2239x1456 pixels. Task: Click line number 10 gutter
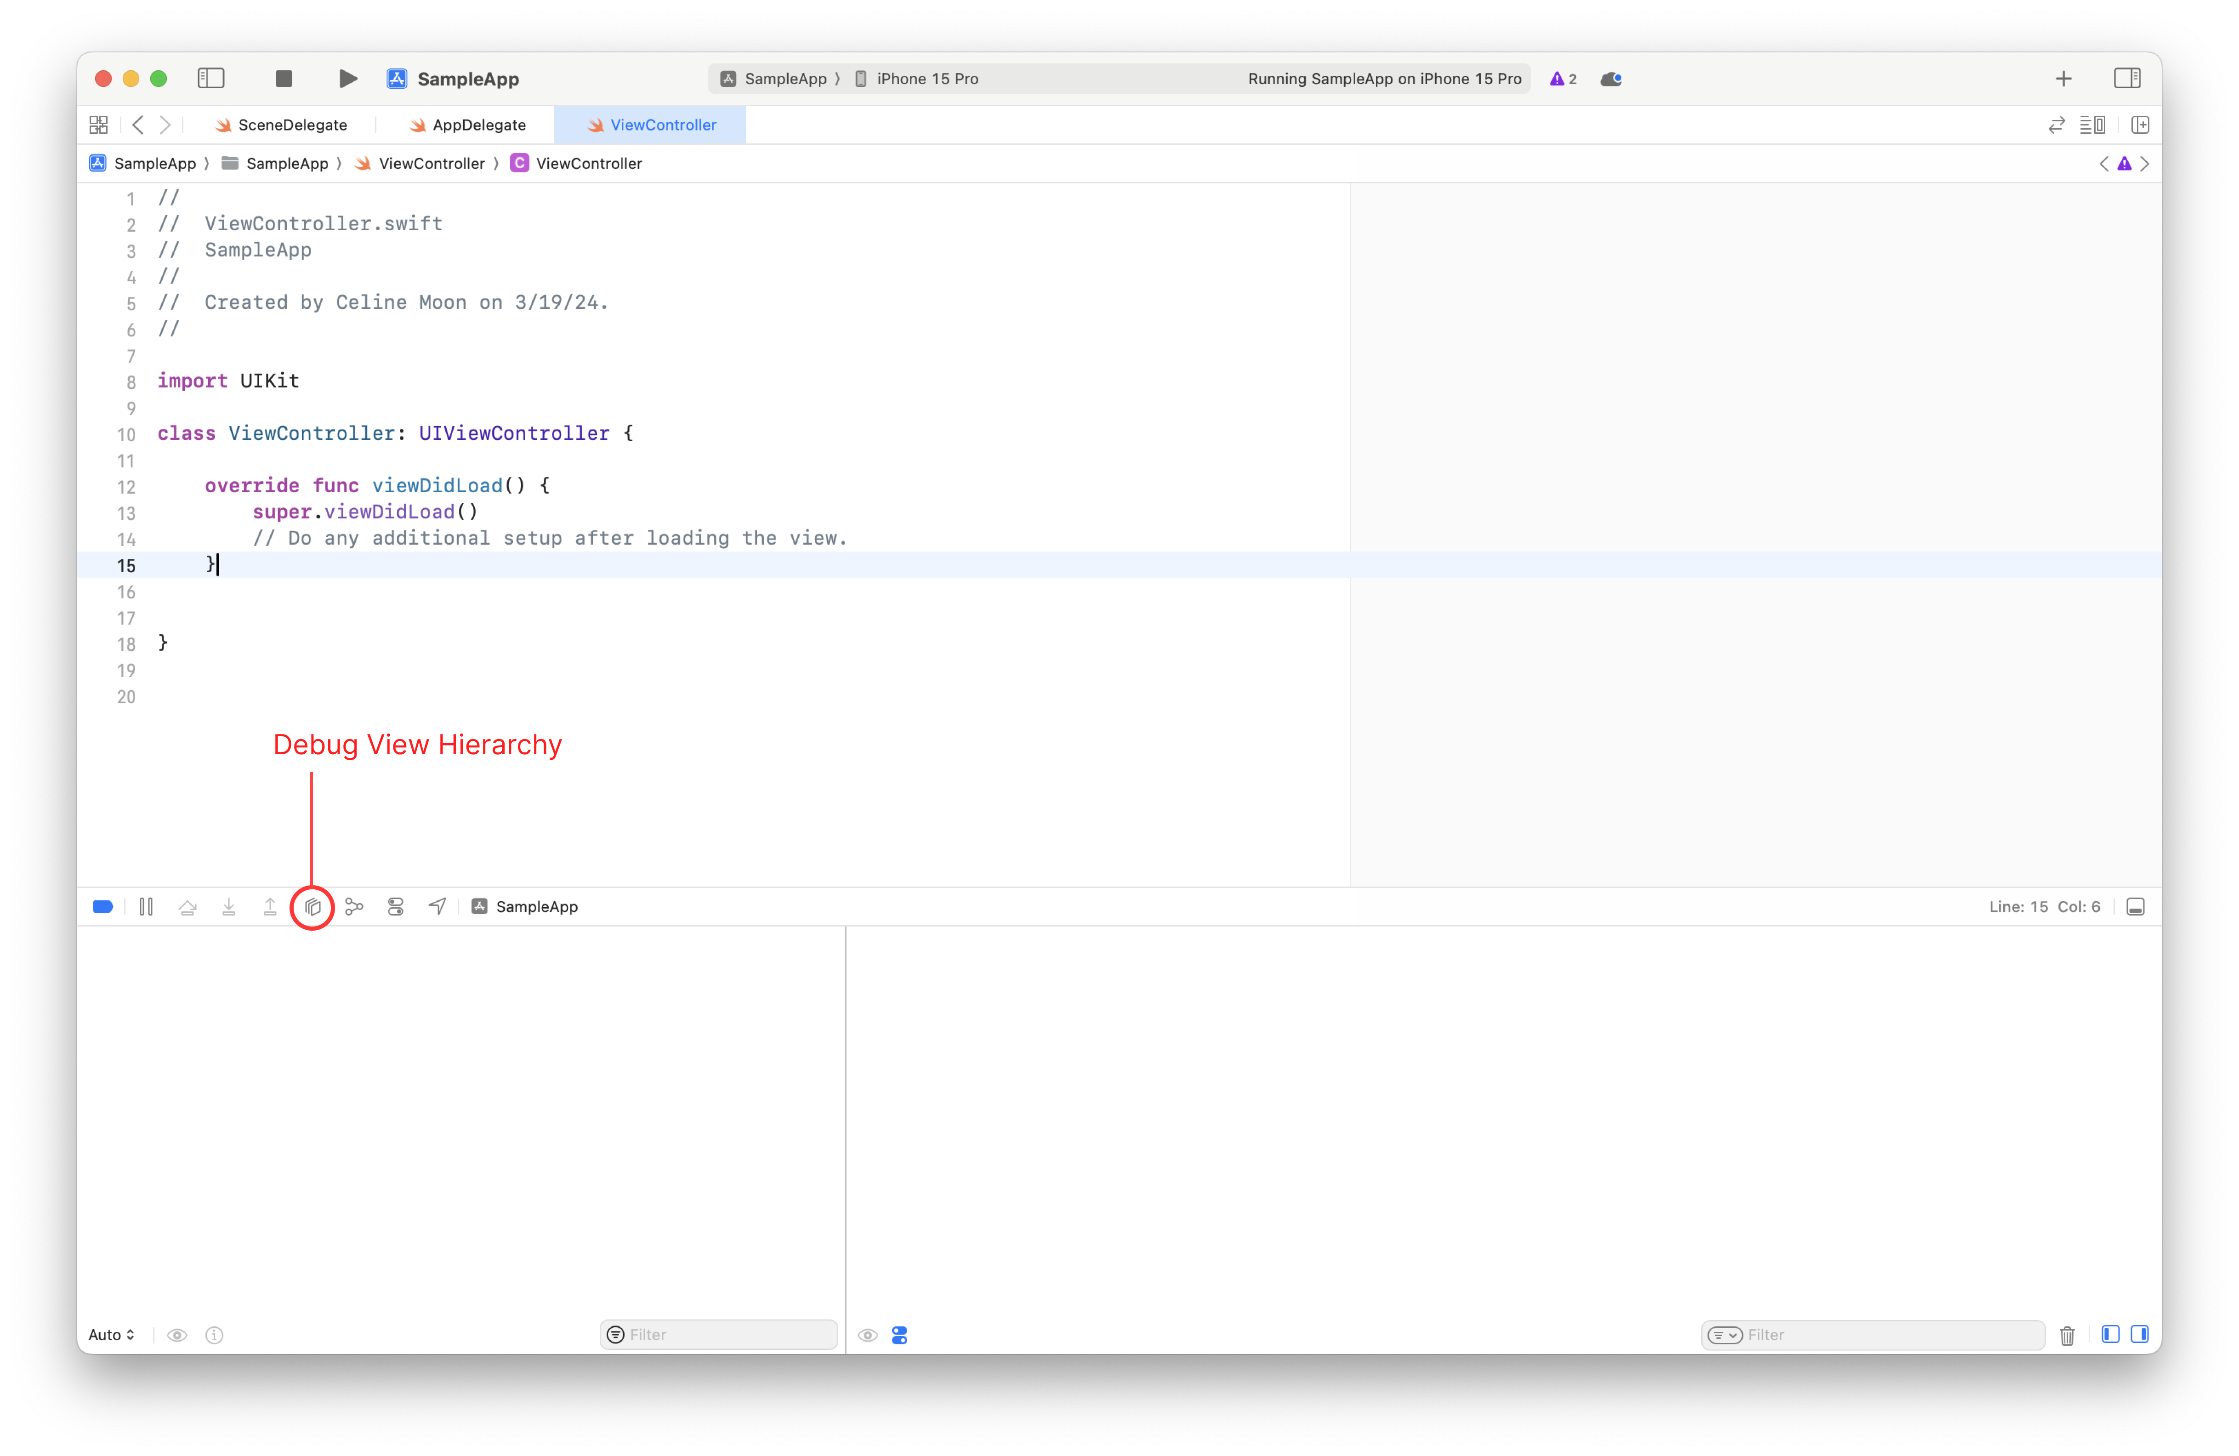[126, 434]
